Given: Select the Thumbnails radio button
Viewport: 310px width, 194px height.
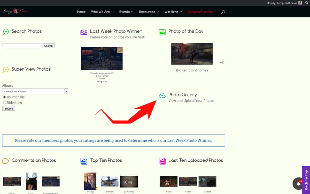Looking at the screenshot, I should pyautogui.click(x=4, y=97).
